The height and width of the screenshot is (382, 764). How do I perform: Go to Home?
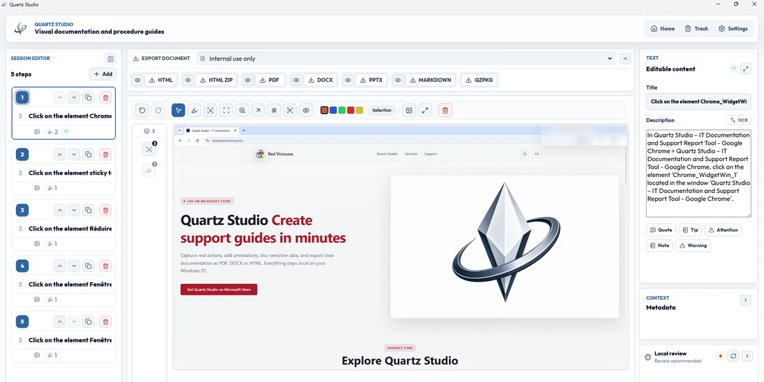(x=663, y=29)
